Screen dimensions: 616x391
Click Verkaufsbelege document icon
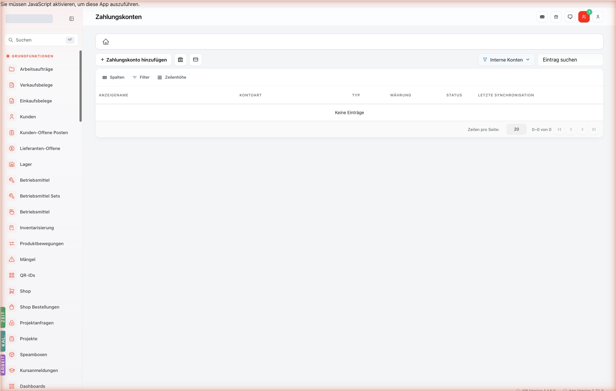(12, 85)
